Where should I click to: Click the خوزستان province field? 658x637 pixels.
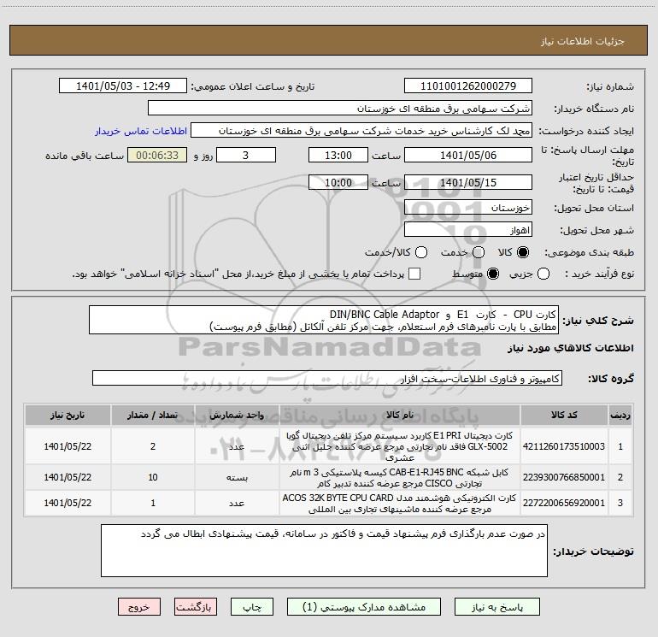468,208
